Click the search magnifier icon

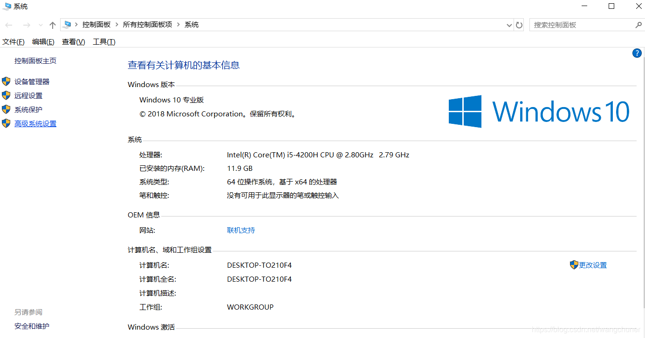point(638,25)
